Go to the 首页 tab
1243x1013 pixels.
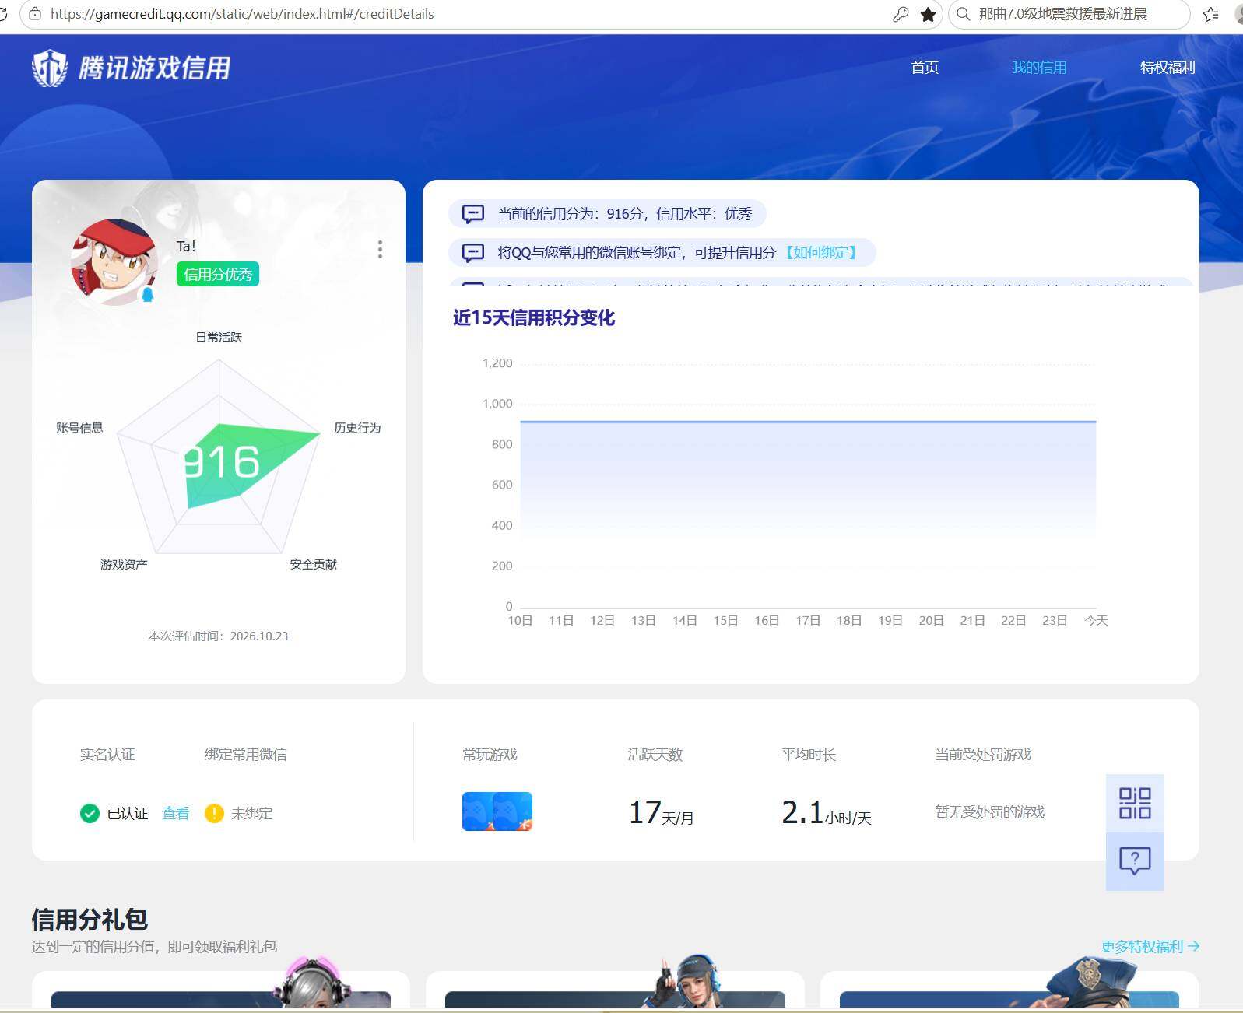pyautogui.click(x=925, y=68)
